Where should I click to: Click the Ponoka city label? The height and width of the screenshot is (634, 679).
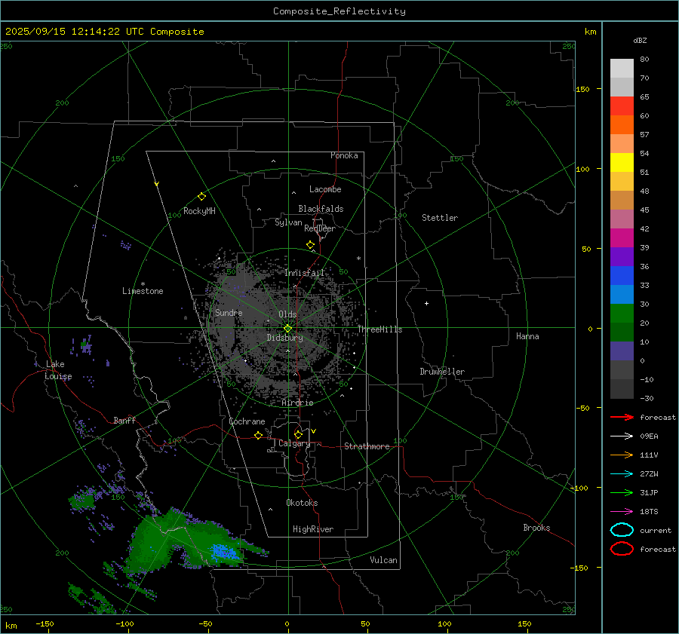tap(344, 155)
